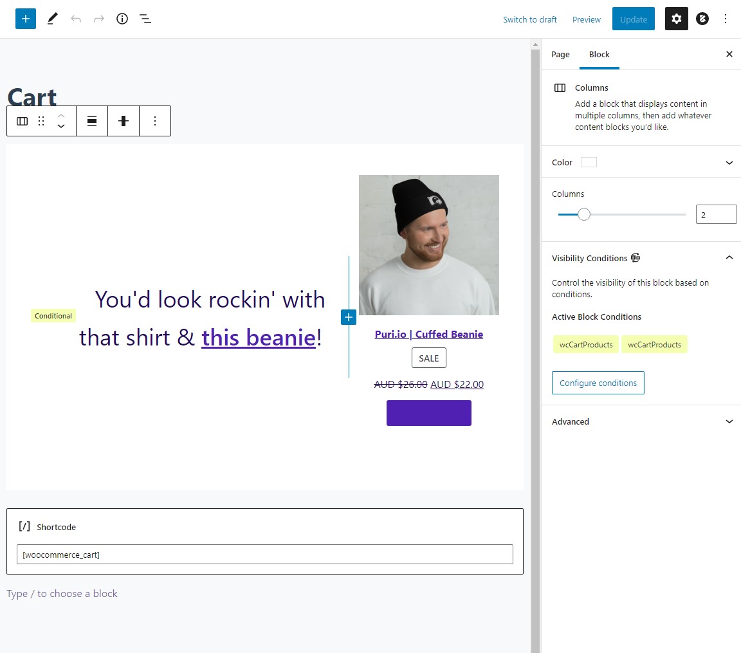The image size is (741, 653).
Task: Switch to the Block tab
Action: click(x=599, y=54)
